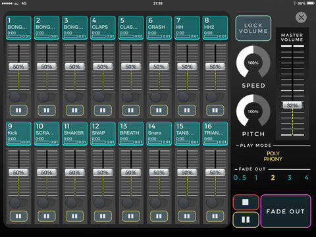Trigger the 7 HH sound pad

pyautogui.click(x=187, y=28)
